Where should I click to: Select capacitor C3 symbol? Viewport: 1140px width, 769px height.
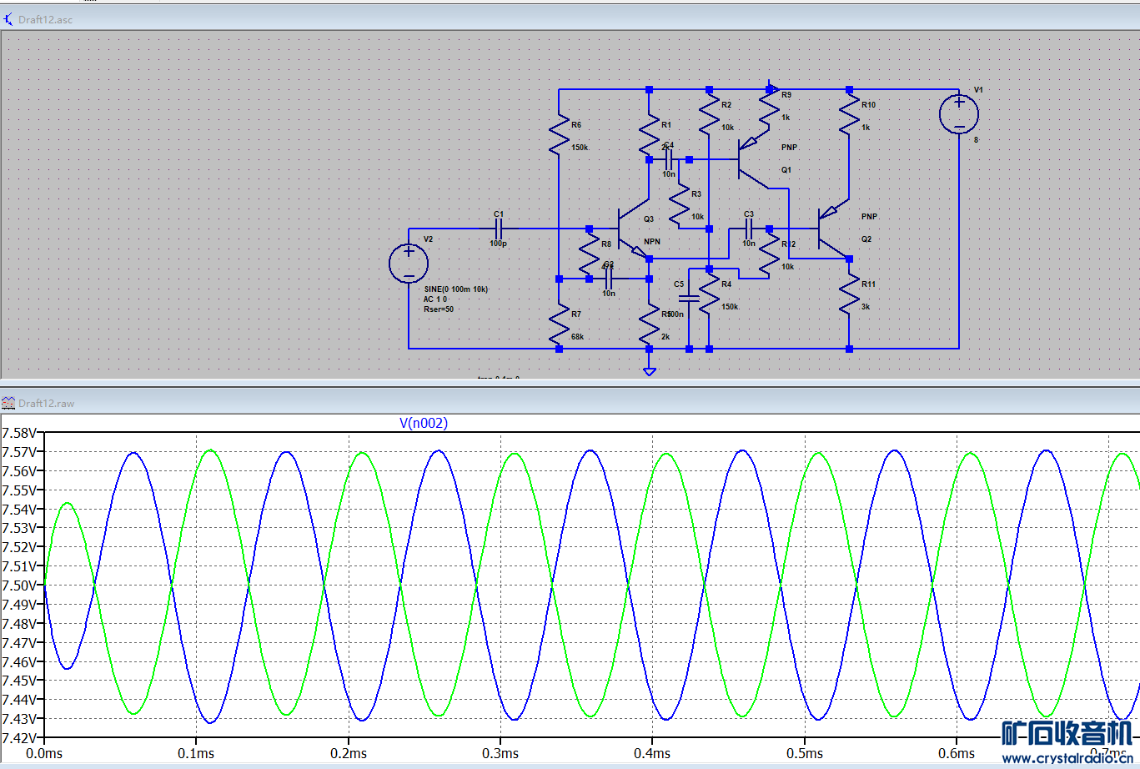(x=749, y=229)
